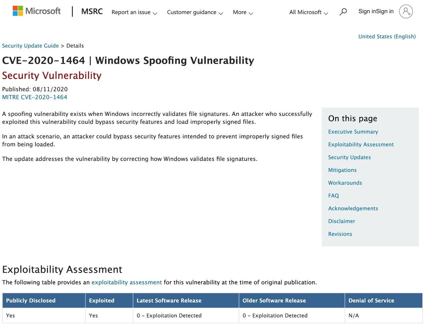Go to MSRC home link
Viewport: 425px width, 328px height.
(92, 11)
